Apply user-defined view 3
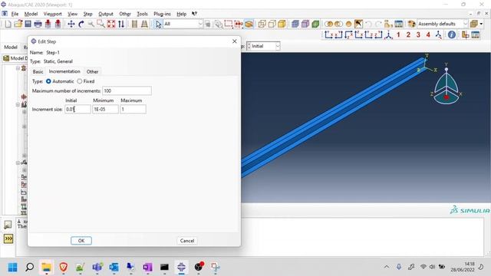This screenshot has width=491, height=276. [x=418, y=34]
